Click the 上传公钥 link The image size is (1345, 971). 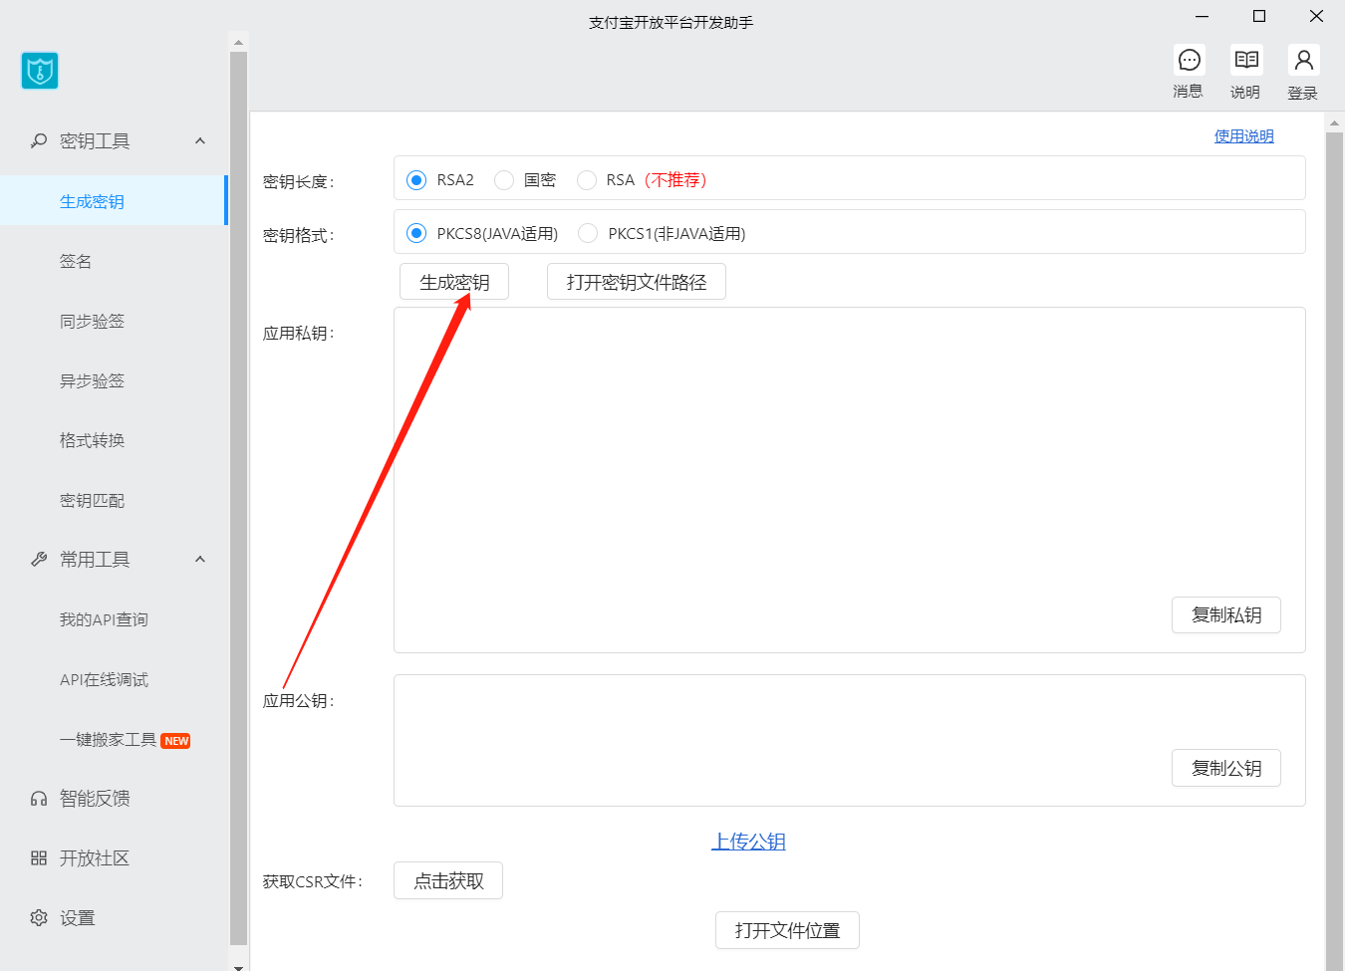748,842
